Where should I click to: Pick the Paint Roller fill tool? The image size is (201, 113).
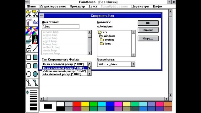29,40
